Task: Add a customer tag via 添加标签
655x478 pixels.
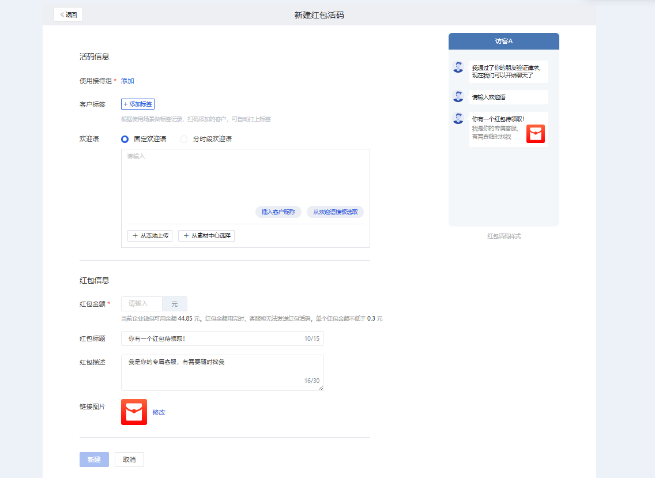Action: click(138, 104)
